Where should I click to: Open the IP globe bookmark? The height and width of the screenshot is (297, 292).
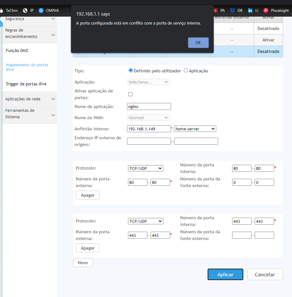click(28, 10)
